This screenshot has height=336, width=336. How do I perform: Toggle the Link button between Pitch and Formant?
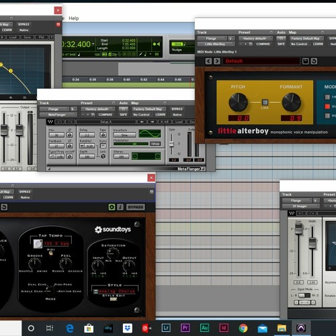pyautogui.click(x=265, y=102)
